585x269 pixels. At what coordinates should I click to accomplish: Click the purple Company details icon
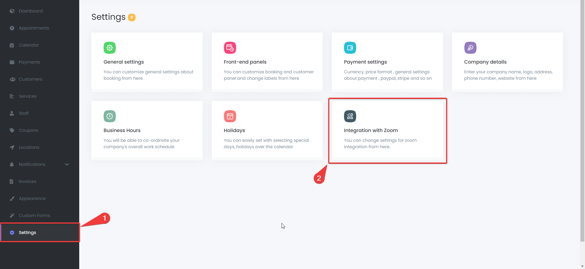tap(470, 48)
